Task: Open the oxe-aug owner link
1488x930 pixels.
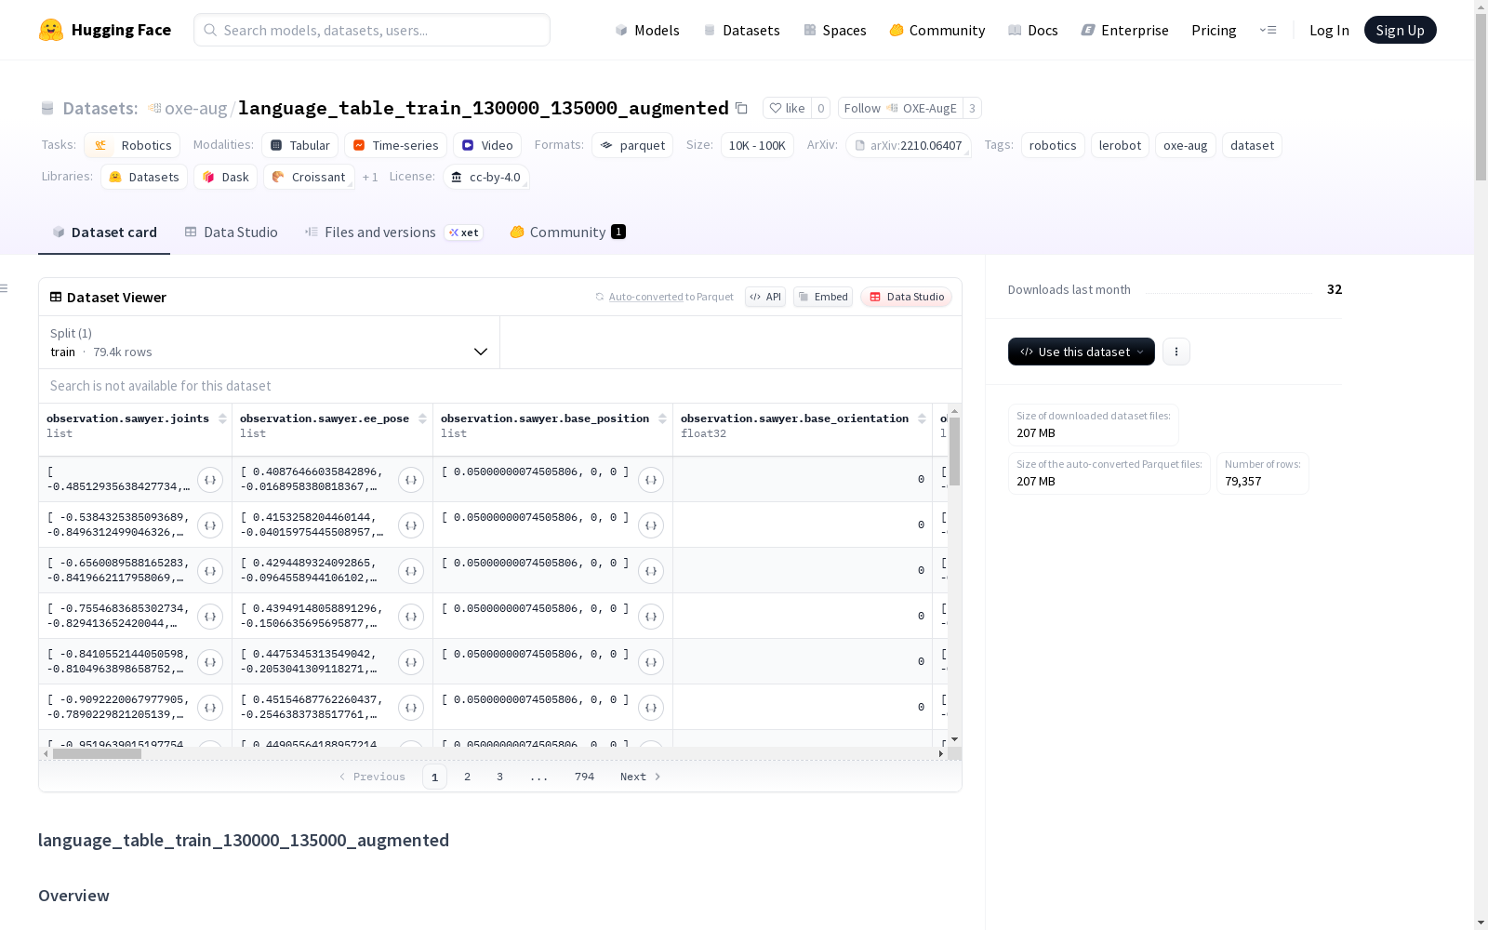Action: [x=195, y=108]
